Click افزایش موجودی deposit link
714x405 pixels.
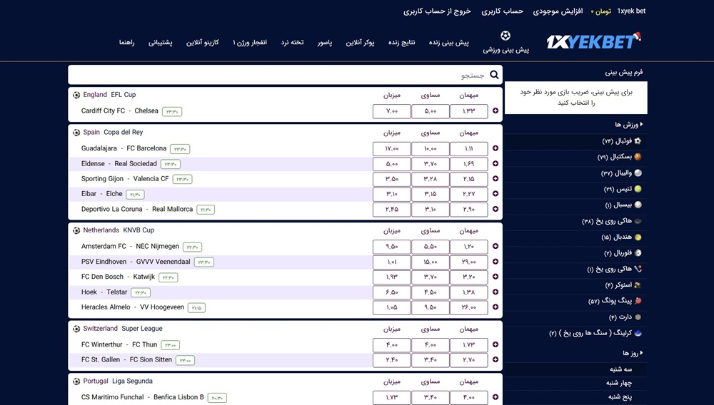(x=558, y=11)
